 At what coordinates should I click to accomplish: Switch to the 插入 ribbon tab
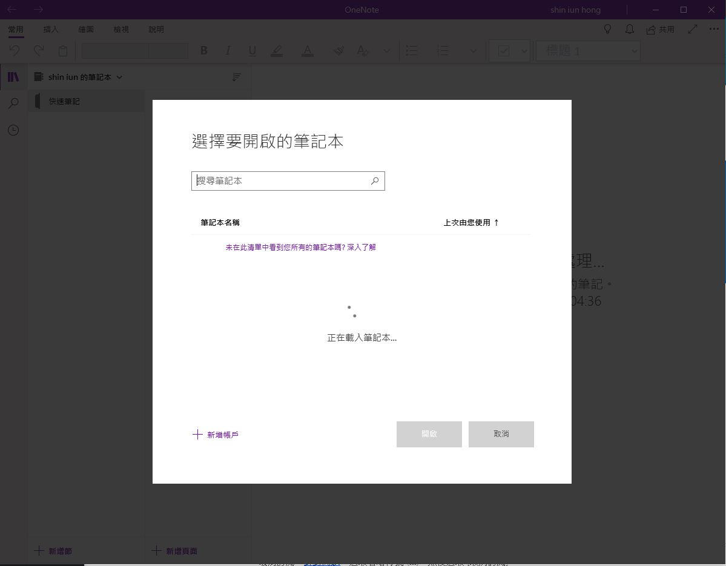pyautogui.click(x=51, y=30)
